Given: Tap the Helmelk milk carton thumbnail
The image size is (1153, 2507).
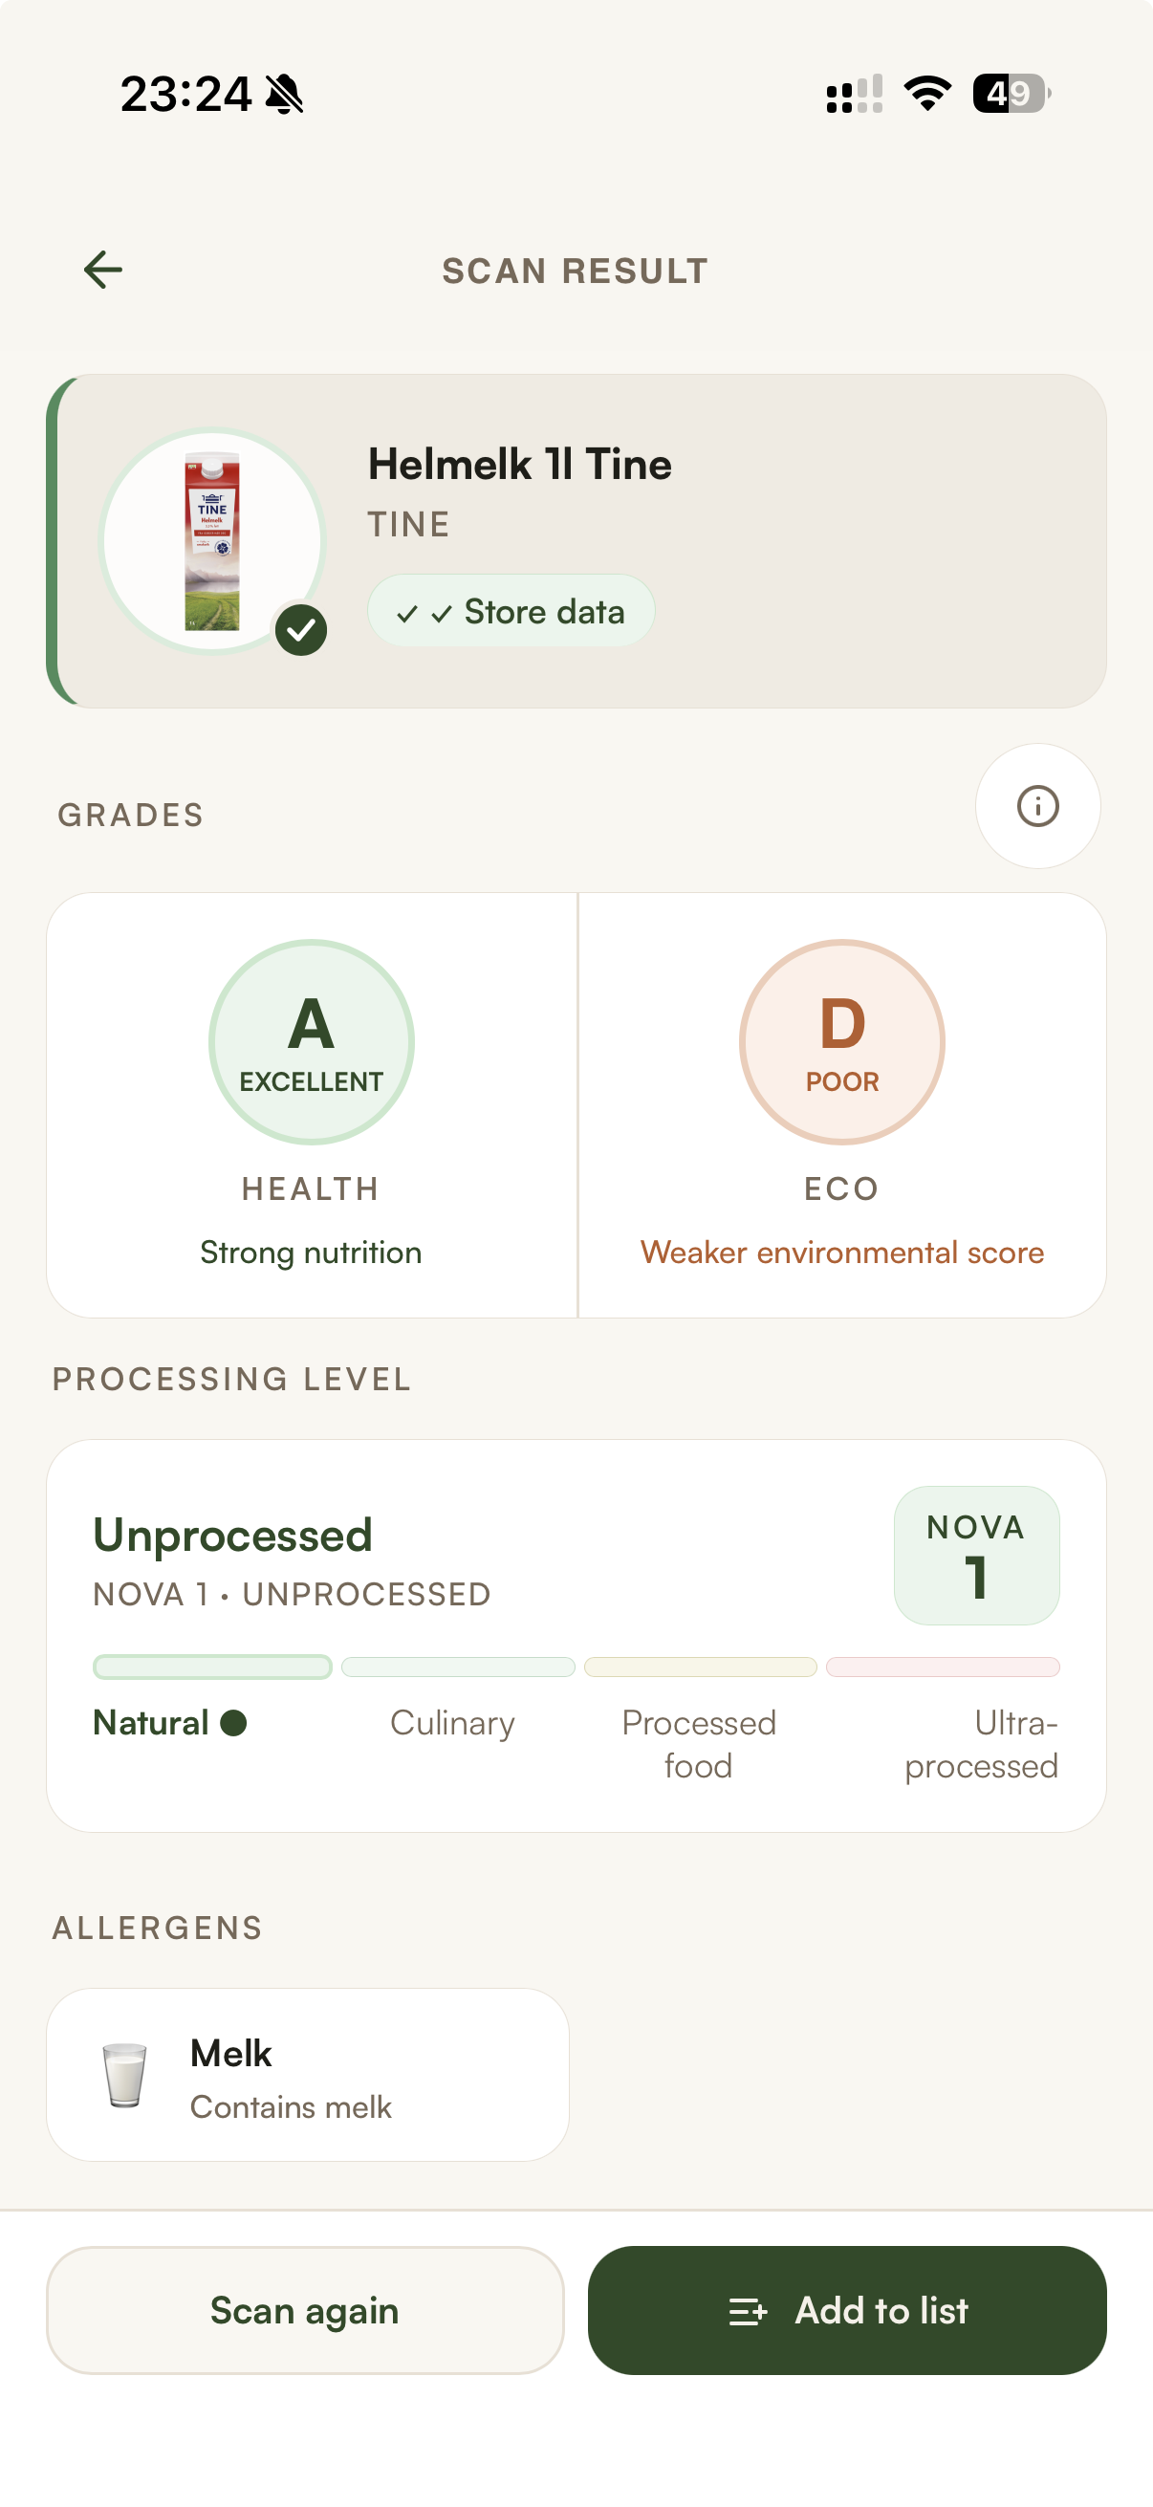Looking at the screenshot, I should [212, 541].
